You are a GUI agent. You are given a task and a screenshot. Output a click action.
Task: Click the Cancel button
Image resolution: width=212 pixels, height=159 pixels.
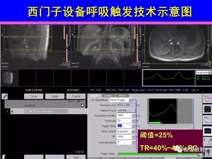pyautogui.click(x=76, y=96)
